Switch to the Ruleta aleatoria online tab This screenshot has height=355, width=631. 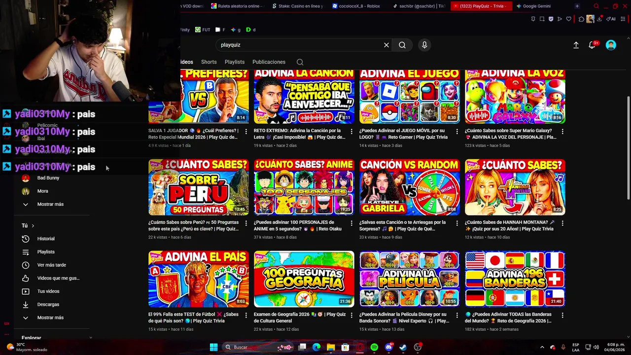click(x=237, y=6)
